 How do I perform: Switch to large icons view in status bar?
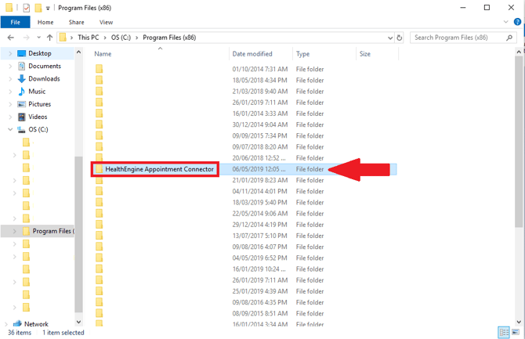click(x=516, y=332)
